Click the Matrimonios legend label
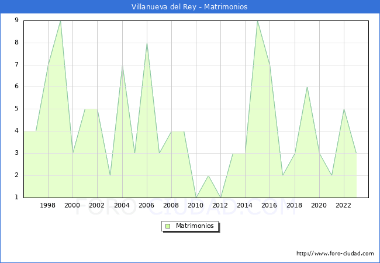The image size is (380, 263). tap(195, 226)
